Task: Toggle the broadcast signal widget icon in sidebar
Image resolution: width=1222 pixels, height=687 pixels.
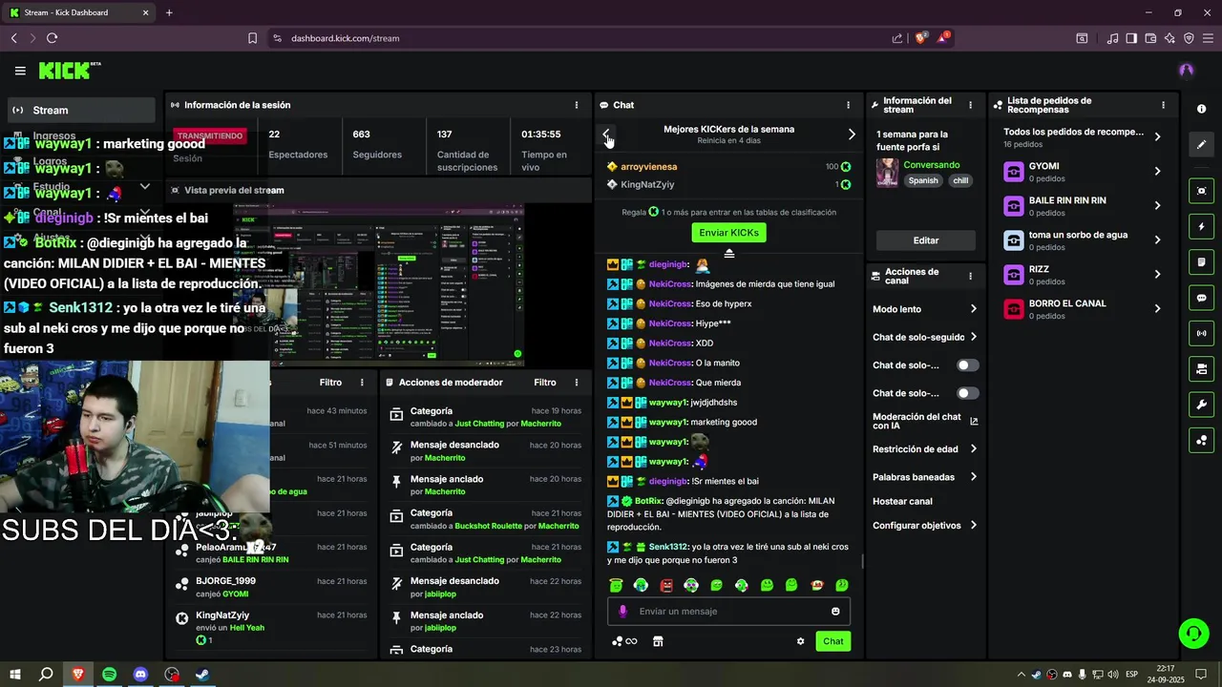Action: (1201, 333)
